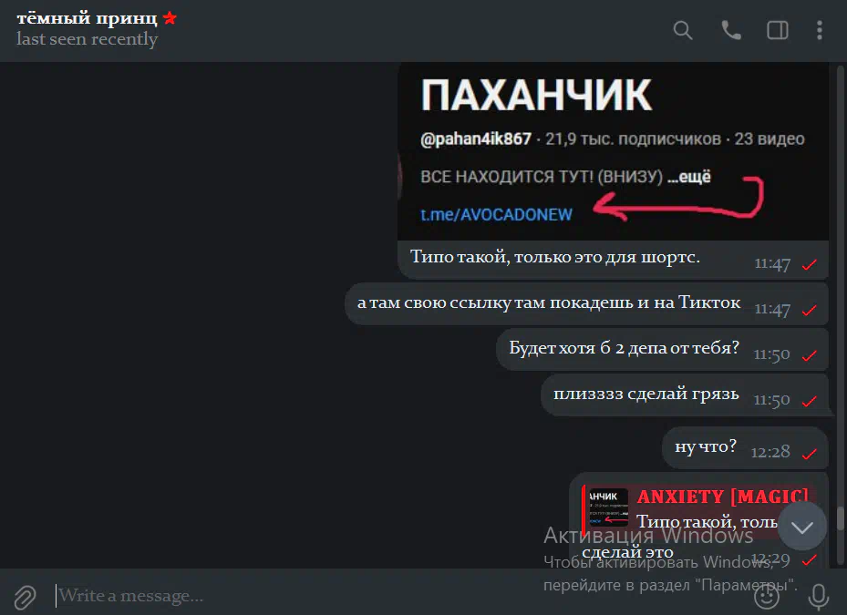Viewport: 847px width, 615px height.
Task: Click the message input field
Action: tap(399, 596)
